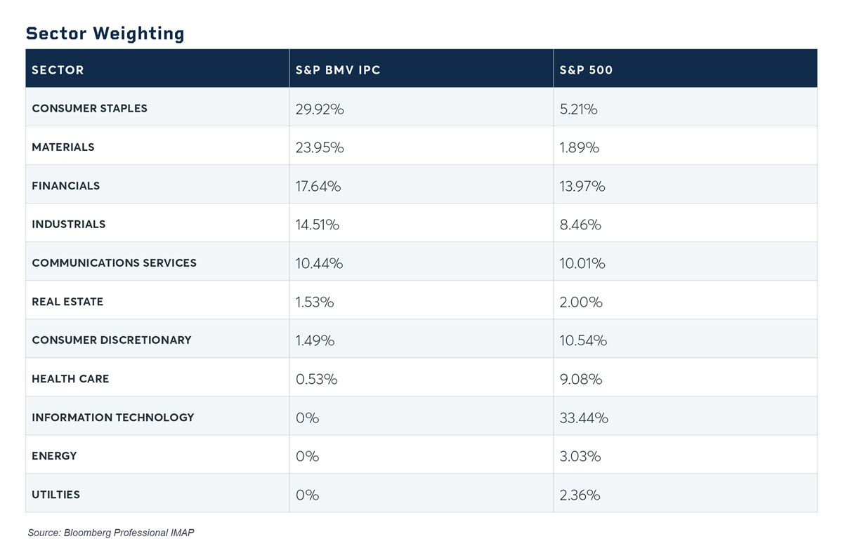Click the 8.46% Industrials S&P 500 value
The image size is (843, 560).
[x=580, y=225]
